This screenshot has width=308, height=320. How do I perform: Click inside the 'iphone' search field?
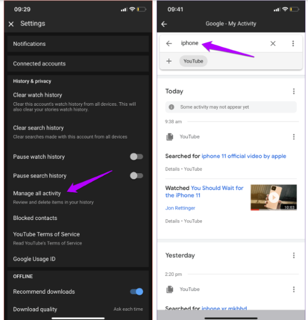pos(221,44)
